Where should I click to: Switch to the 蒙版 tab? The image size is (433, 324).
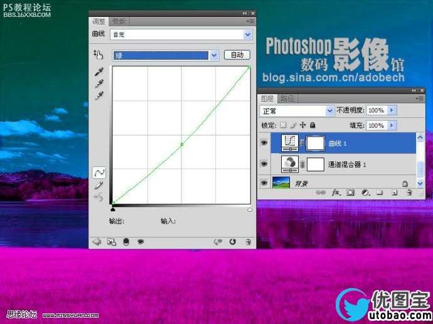(119, 21)
